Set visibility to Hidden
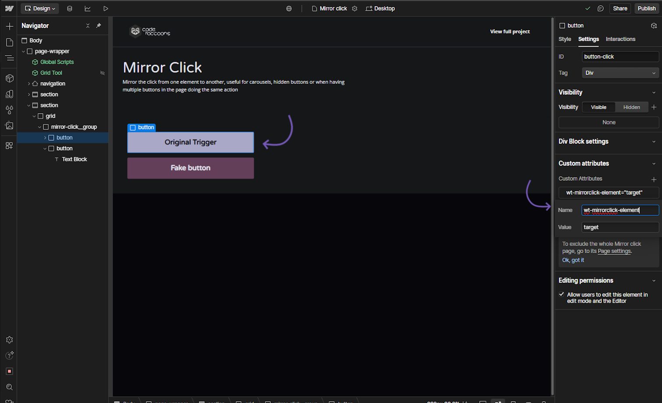 click(631, 107)
